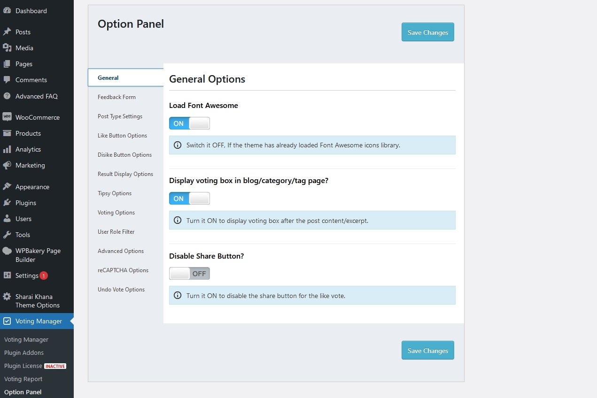Click the Sharai Khana Theme Options gear icon
The height and width of the screenshot is (398, 597).
click(8, 297)
